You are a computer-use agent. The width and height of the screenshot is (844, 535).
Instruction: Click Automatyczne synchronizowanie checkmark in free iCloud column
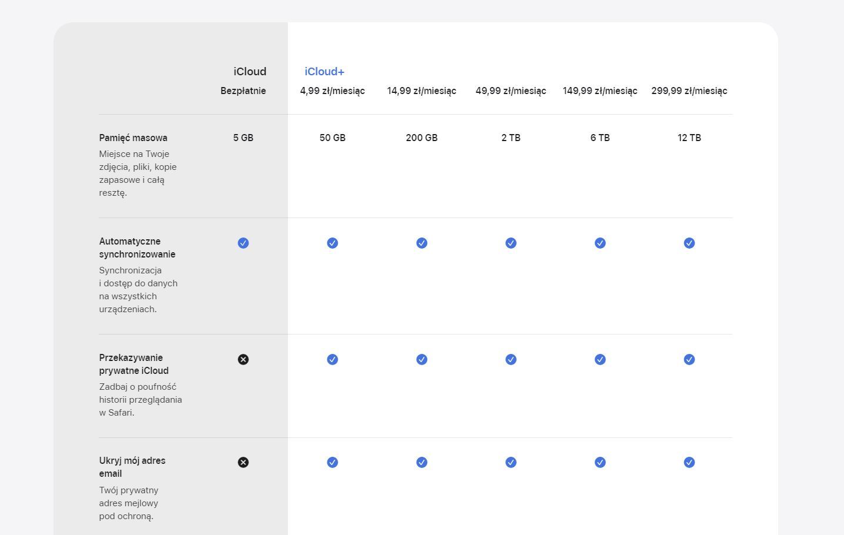tap(243, 243)
